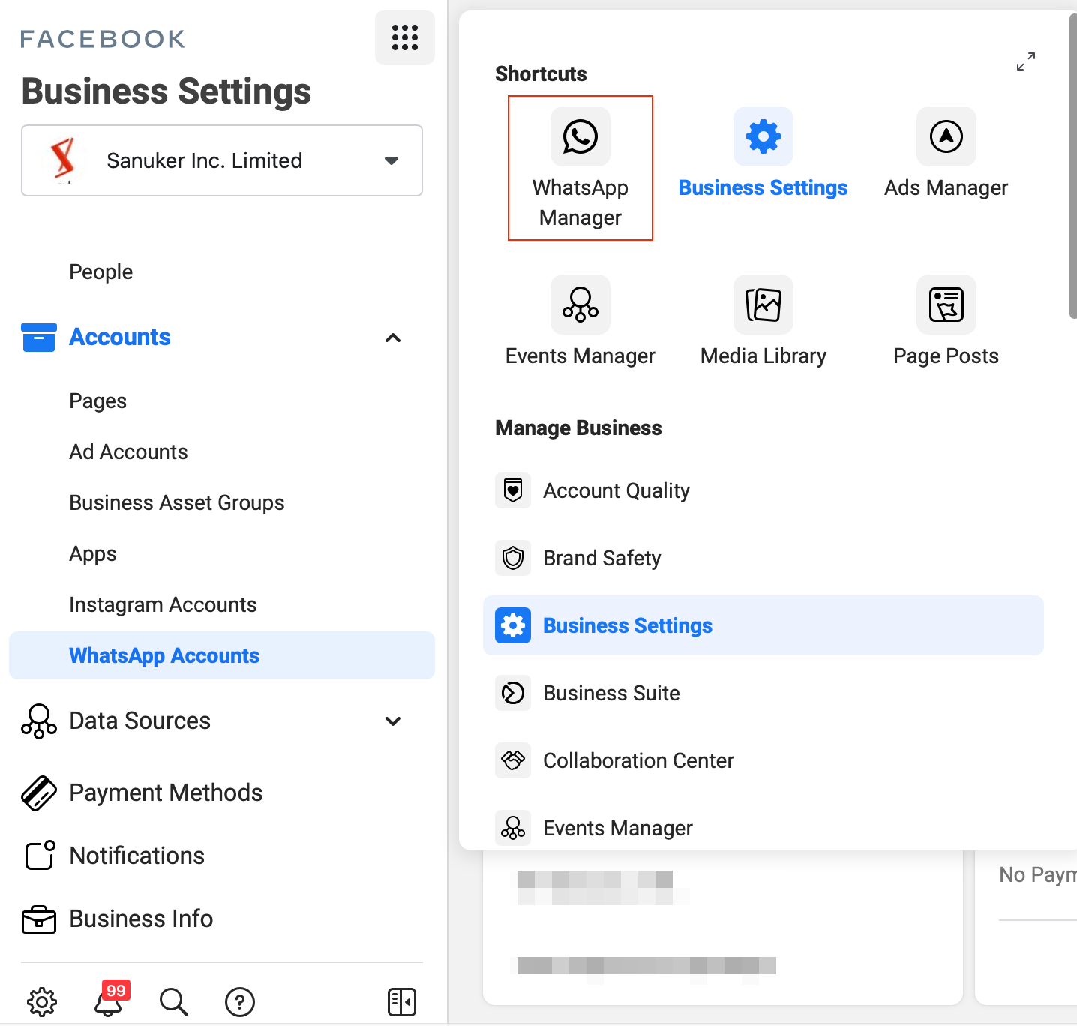Select Pages under Accounts
The image size is (1077, 1026).
coord(98,400)
